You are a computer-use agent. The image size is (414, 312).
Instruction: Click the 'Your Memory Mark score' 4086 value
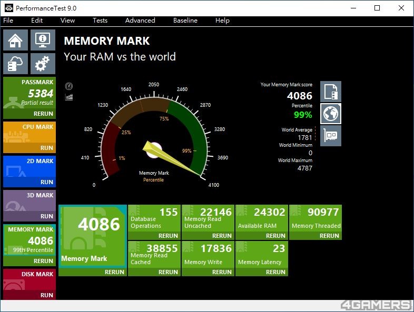pyautogui.click(x=299, y=96)
